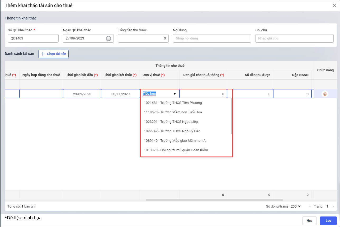Choose Hội người mù quận Hoàn Kiếm
The height and width of the screenshot is (227, 340).
tap(176, 150)
